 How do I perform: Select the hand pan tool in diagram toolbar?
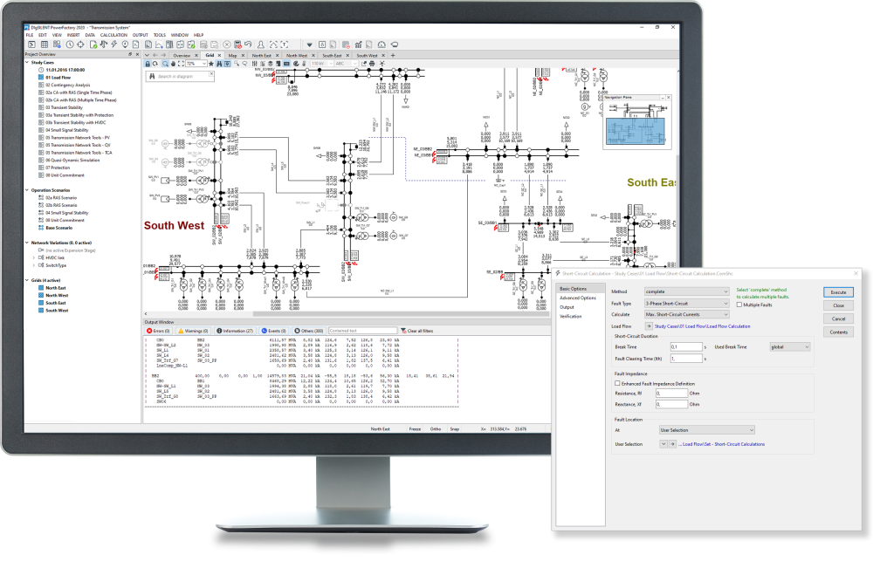click(173, 64)
